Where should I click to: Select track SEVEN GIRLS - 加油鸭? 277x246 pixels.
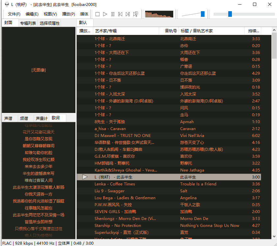169,211
